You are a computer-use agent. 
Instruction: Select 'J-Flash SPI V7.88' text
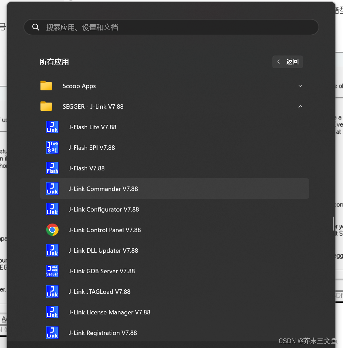[92, 148]
